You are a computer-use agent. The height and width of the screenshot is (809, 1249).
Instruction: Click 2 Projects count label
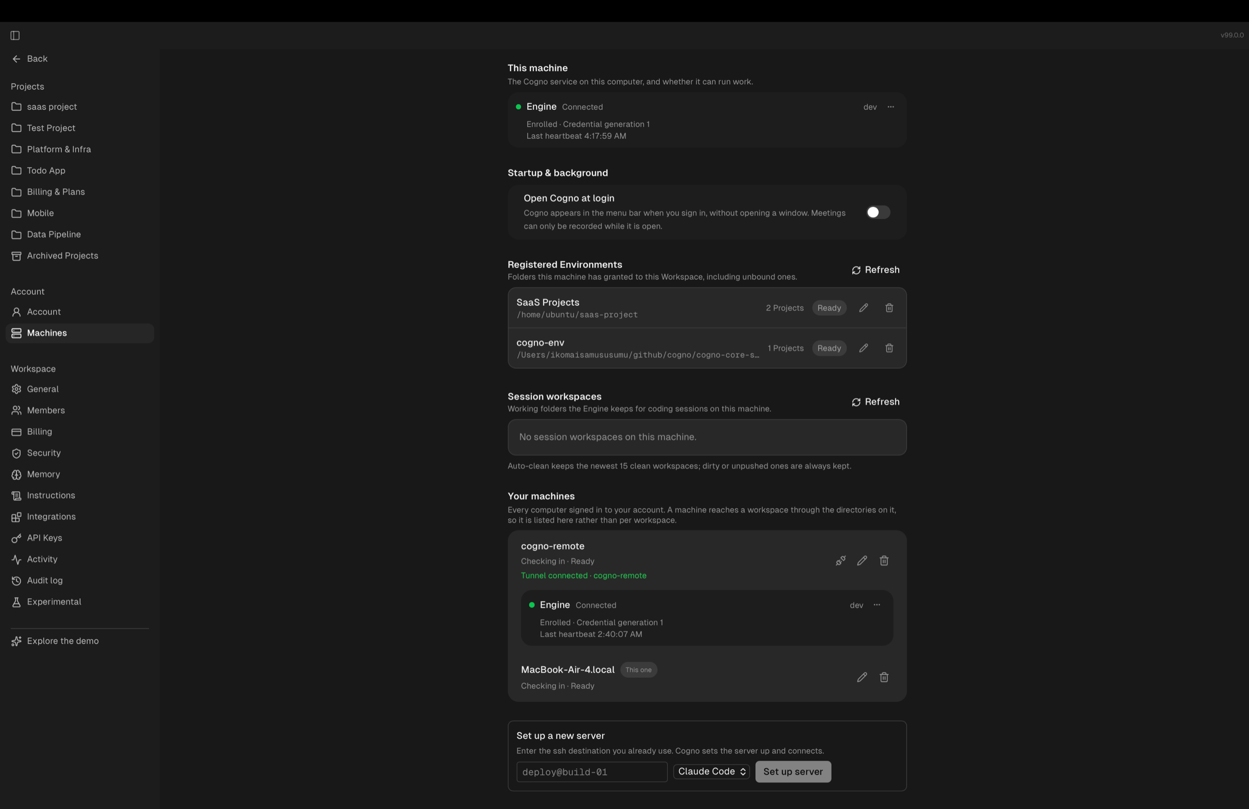tap(785, 308)
